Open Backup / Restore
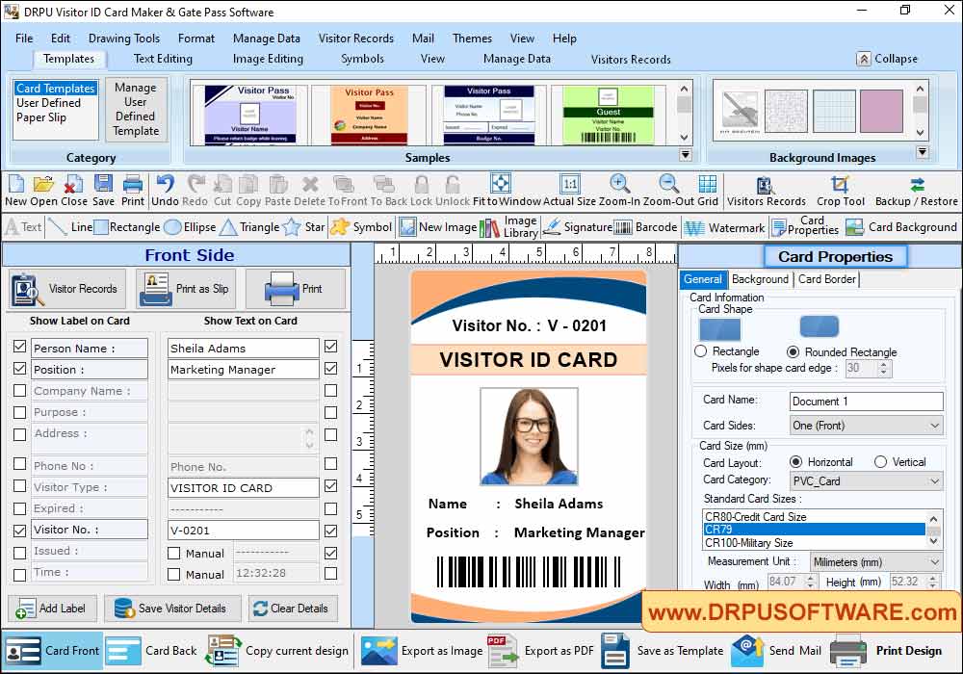Screen dimensions: 963x674 point(917,192)
